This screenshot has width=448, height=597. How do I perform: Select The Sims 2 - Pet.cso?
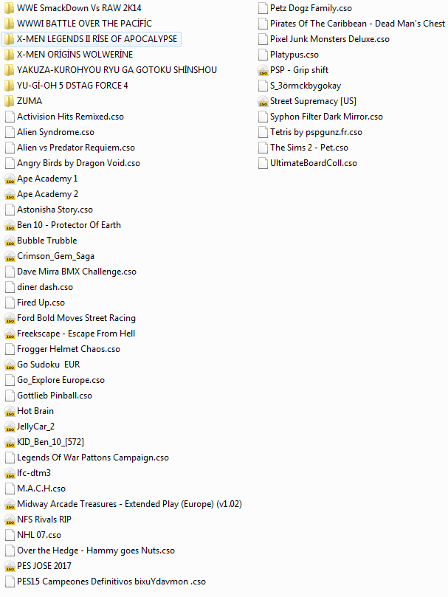(x=309, y=148)
